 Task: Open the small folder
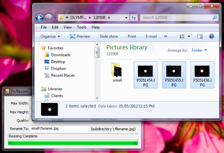[117, 72]
